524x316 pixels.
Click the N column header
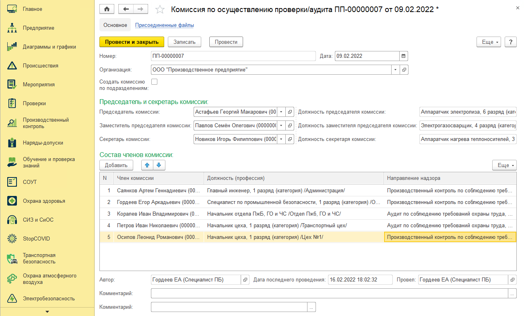(107, 178)
